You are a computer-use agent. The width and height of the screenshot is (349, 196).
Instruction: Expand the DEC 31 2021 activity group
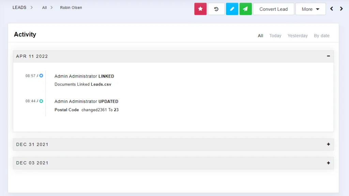point(328,144)
